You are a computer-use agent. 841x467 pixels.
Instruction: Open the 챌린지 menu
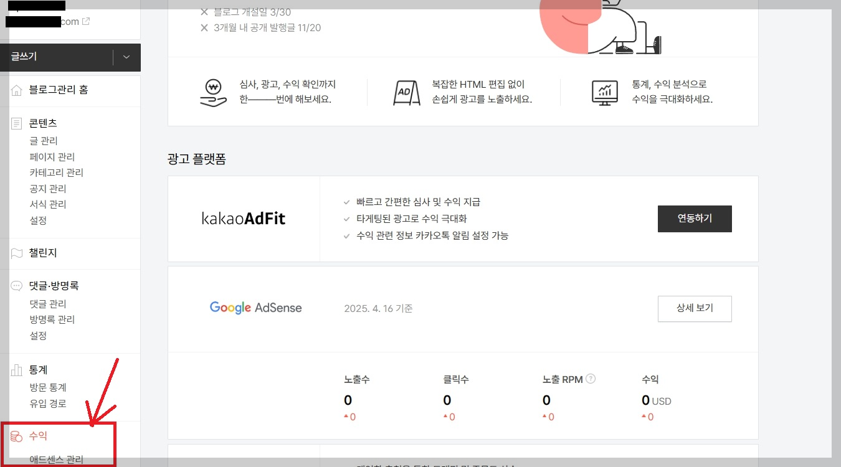[43, 253]
